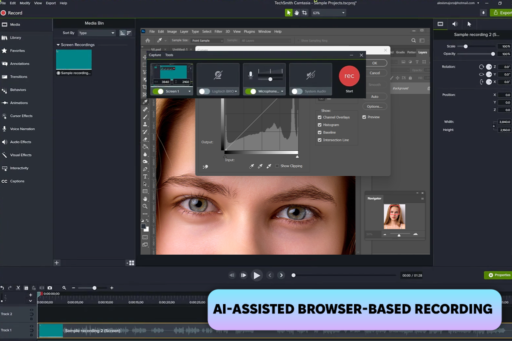
Task: Open the Sort By Type dropdown
Action: tap(96, 33)
